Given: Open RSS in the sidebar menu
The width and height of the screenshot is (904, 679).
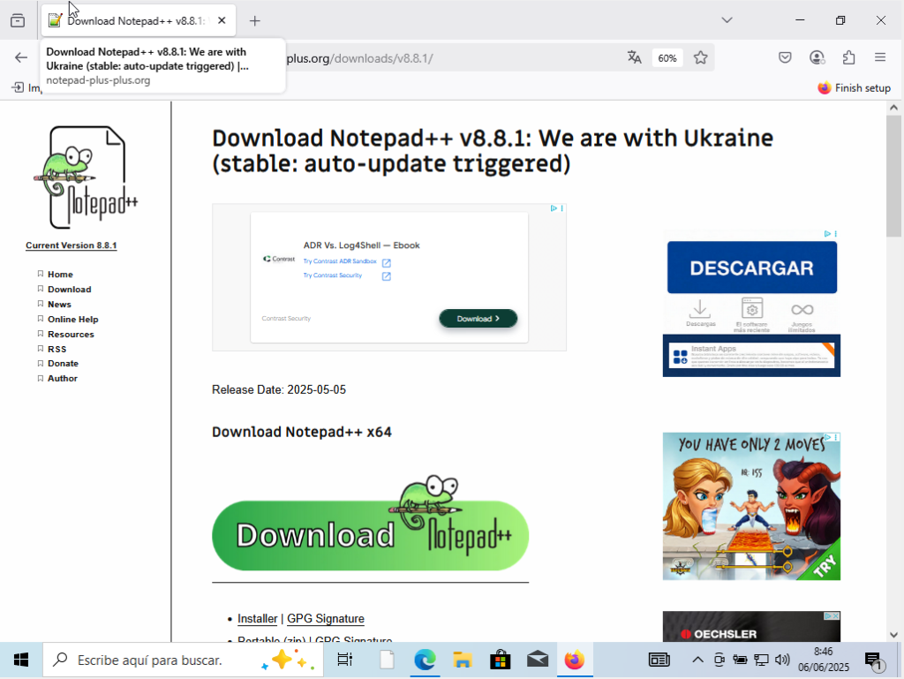Looking at the screenshot, I should [56, 350].
